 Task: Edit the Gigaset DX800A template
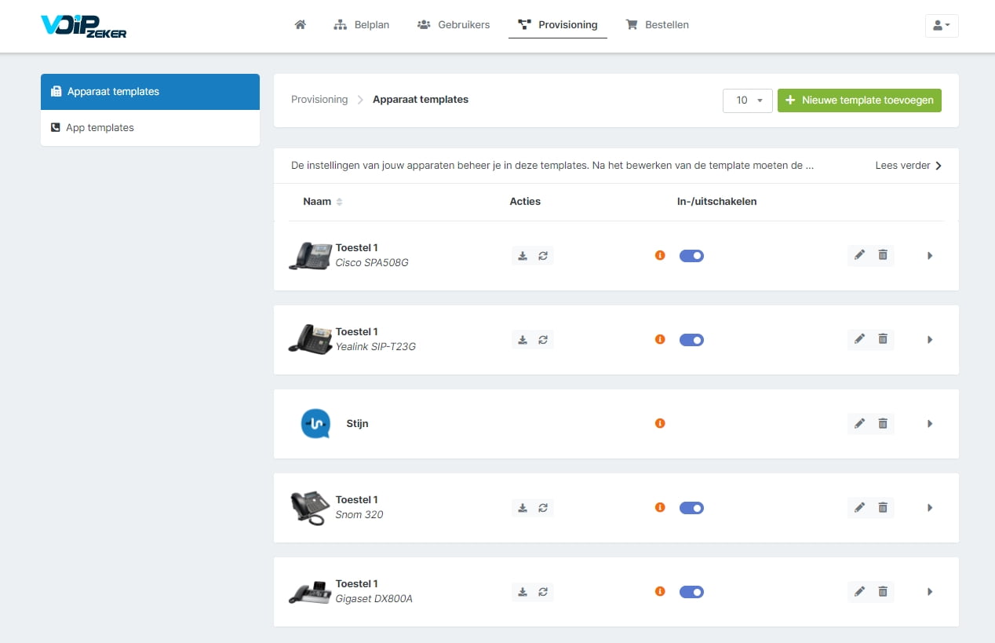click(x=859, y=591)
